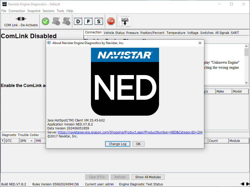Open the Help menu
This screenshot has height=187, width=250.
click(70, 11)
